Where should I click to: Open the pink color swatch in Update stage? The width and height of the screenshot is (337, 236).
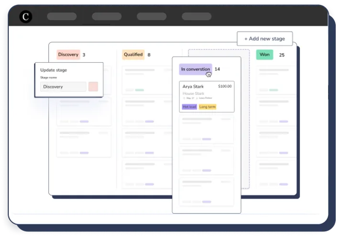(93, 87)
